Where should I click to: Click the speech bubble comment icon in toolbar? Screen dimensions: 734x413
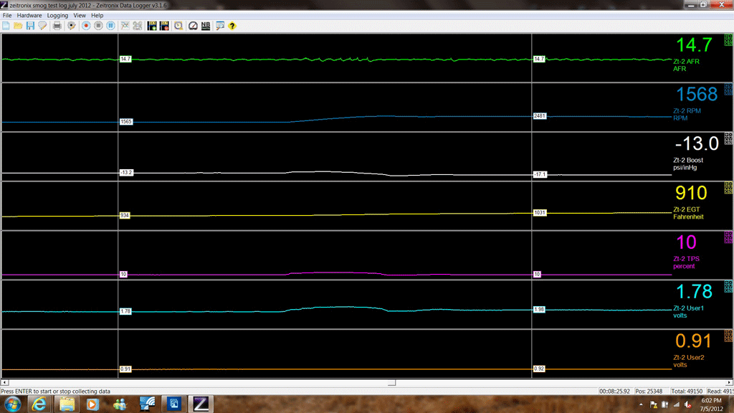(42, 26)
